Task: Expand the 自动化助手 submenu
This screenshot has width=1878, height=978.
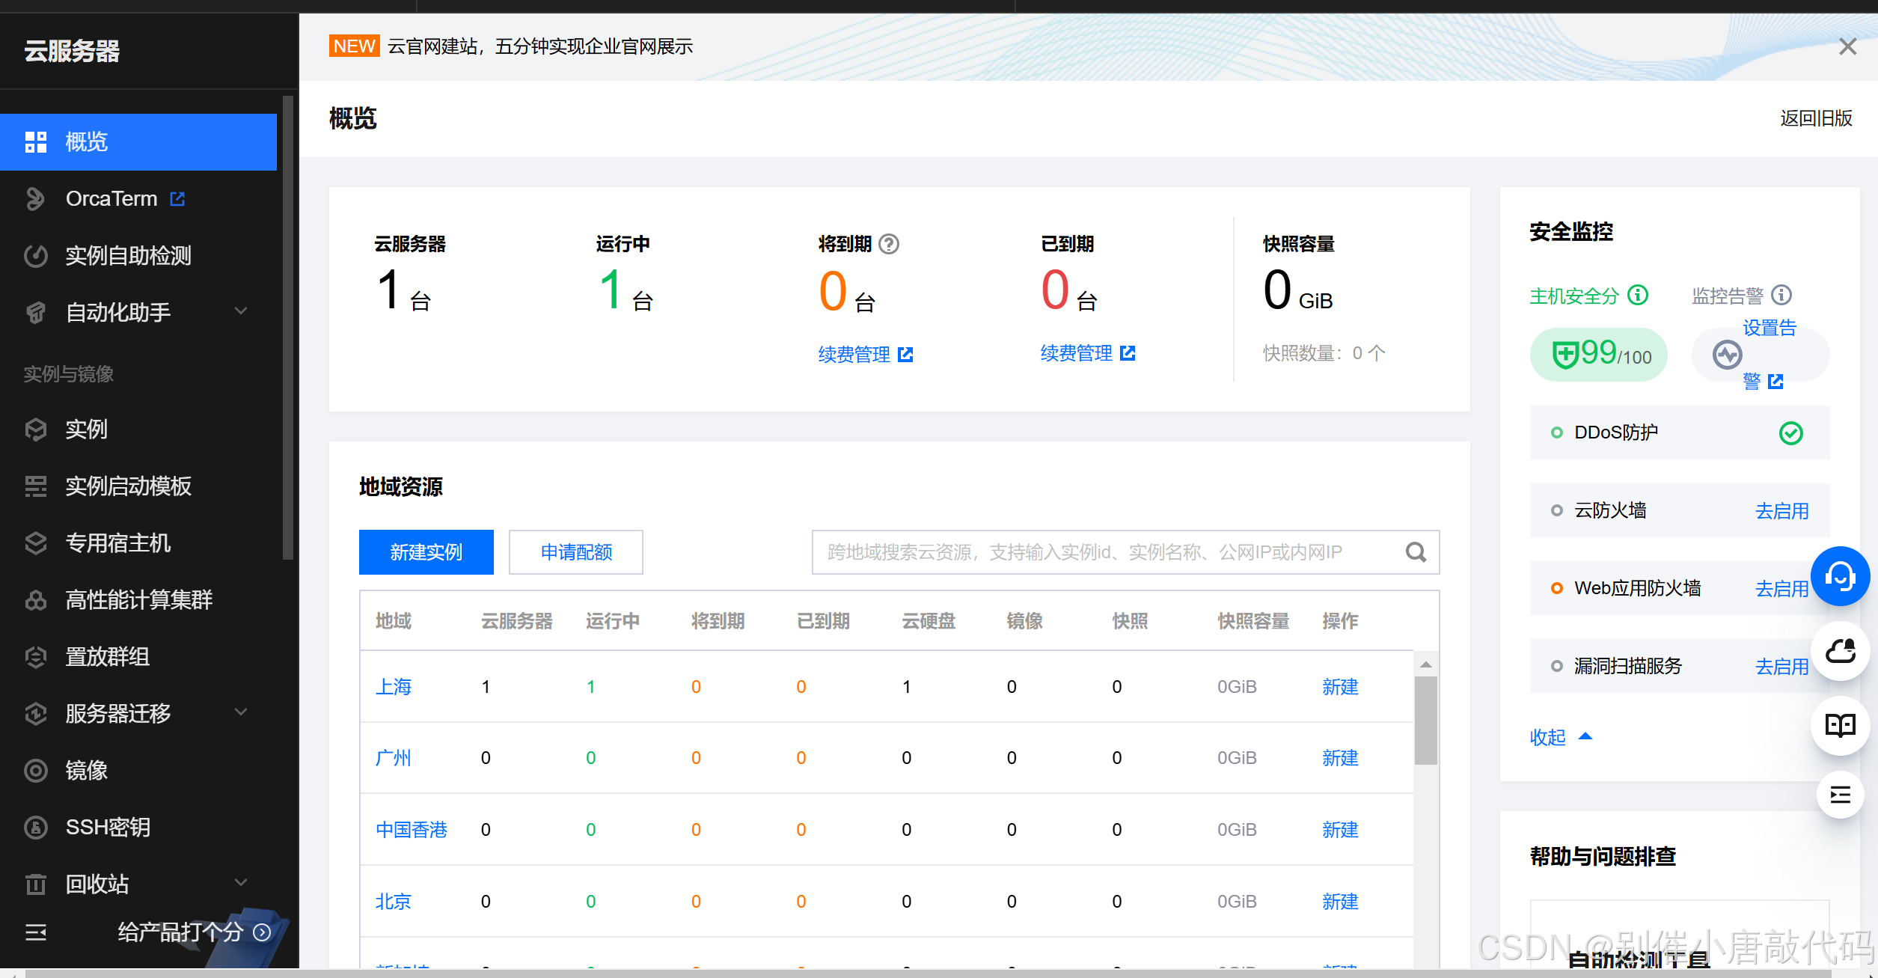Action: pos(241,311)
